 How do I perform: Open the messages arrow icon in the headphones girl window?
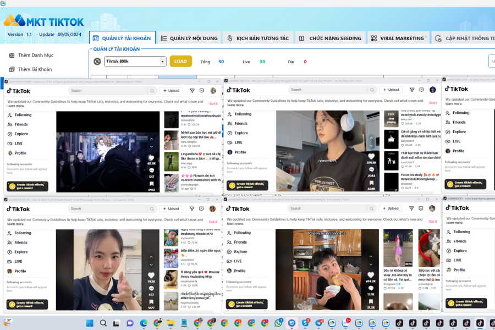[x=412, y=90]
